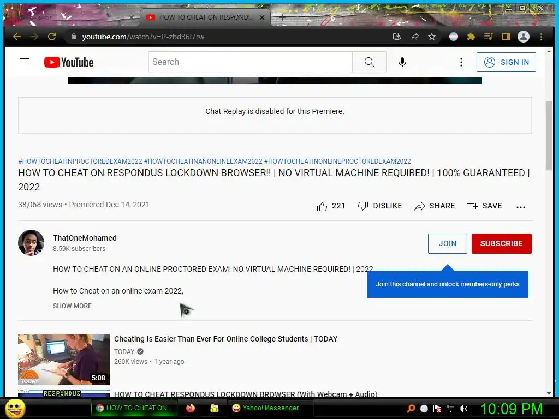559x419 pixels.
Task: Click hashtag #HOWTOCHEATINONLINEPROCTOREDEXAM2022
Action: point(337,161)
